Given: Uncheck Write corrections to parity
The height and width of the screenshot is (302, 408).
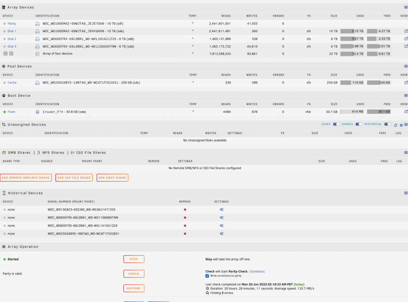Looking at the screenshot, I should click(x=207, y=276).
